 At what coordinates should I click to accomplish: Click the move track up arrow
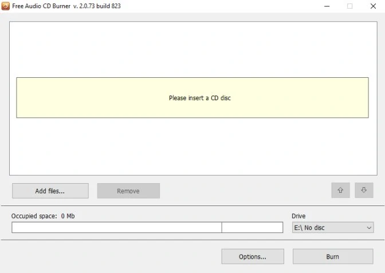click(340, 190)
